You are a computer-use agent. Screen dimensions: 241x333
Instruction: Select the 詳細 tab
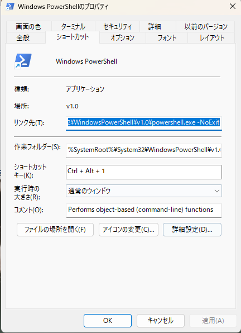pos(157,27)
